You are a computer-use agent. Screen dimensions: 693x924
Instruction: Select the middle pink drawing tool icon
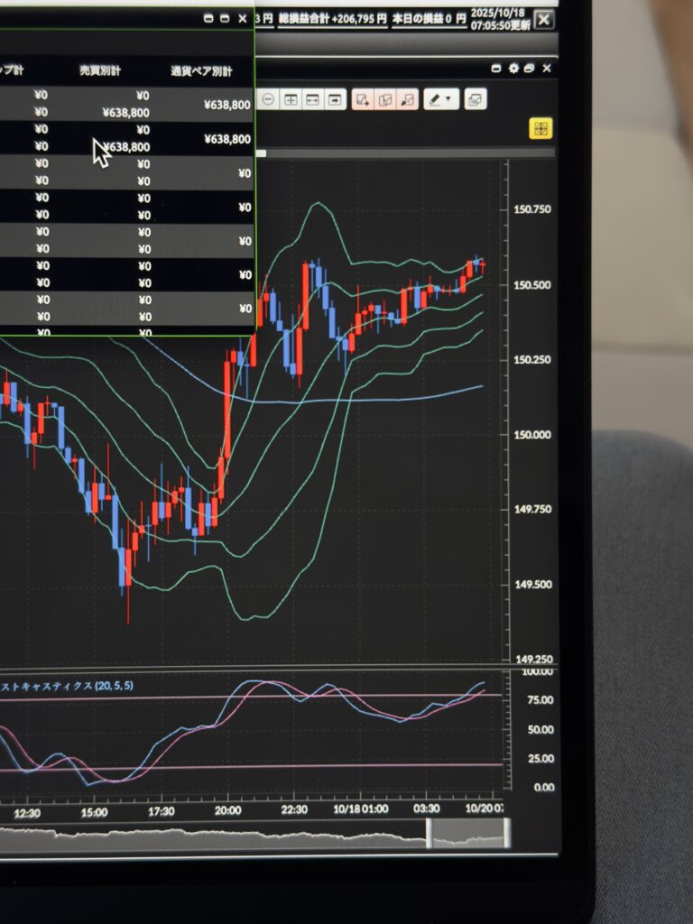(385, 99)
